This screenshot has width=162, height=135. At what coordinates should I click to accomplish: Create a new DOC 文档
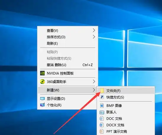tap(126, 118)
